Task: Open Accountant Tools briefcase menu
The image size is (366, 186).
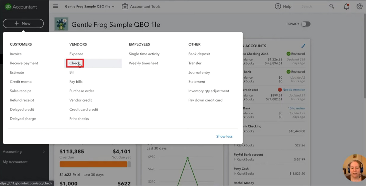Action: [x=141, y=6]
